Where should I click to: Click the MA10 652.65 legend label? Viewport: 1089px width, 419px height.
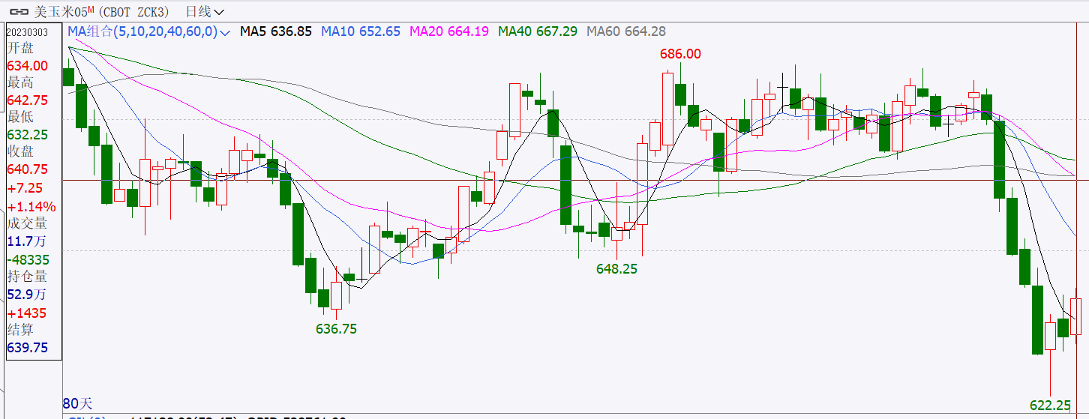tap(361, 31)
